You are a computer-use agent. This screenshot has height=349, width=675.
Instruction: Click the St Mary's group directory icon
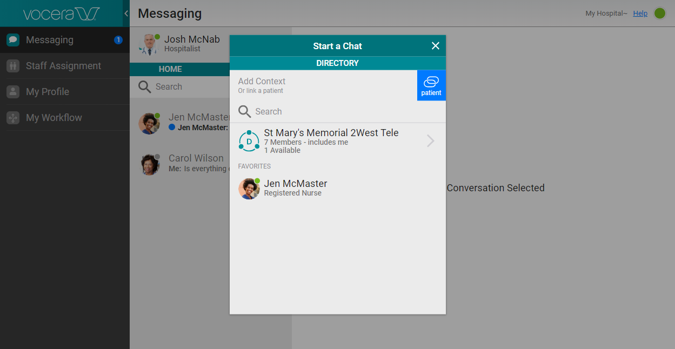pyautogui.click(x=249, y=141)
